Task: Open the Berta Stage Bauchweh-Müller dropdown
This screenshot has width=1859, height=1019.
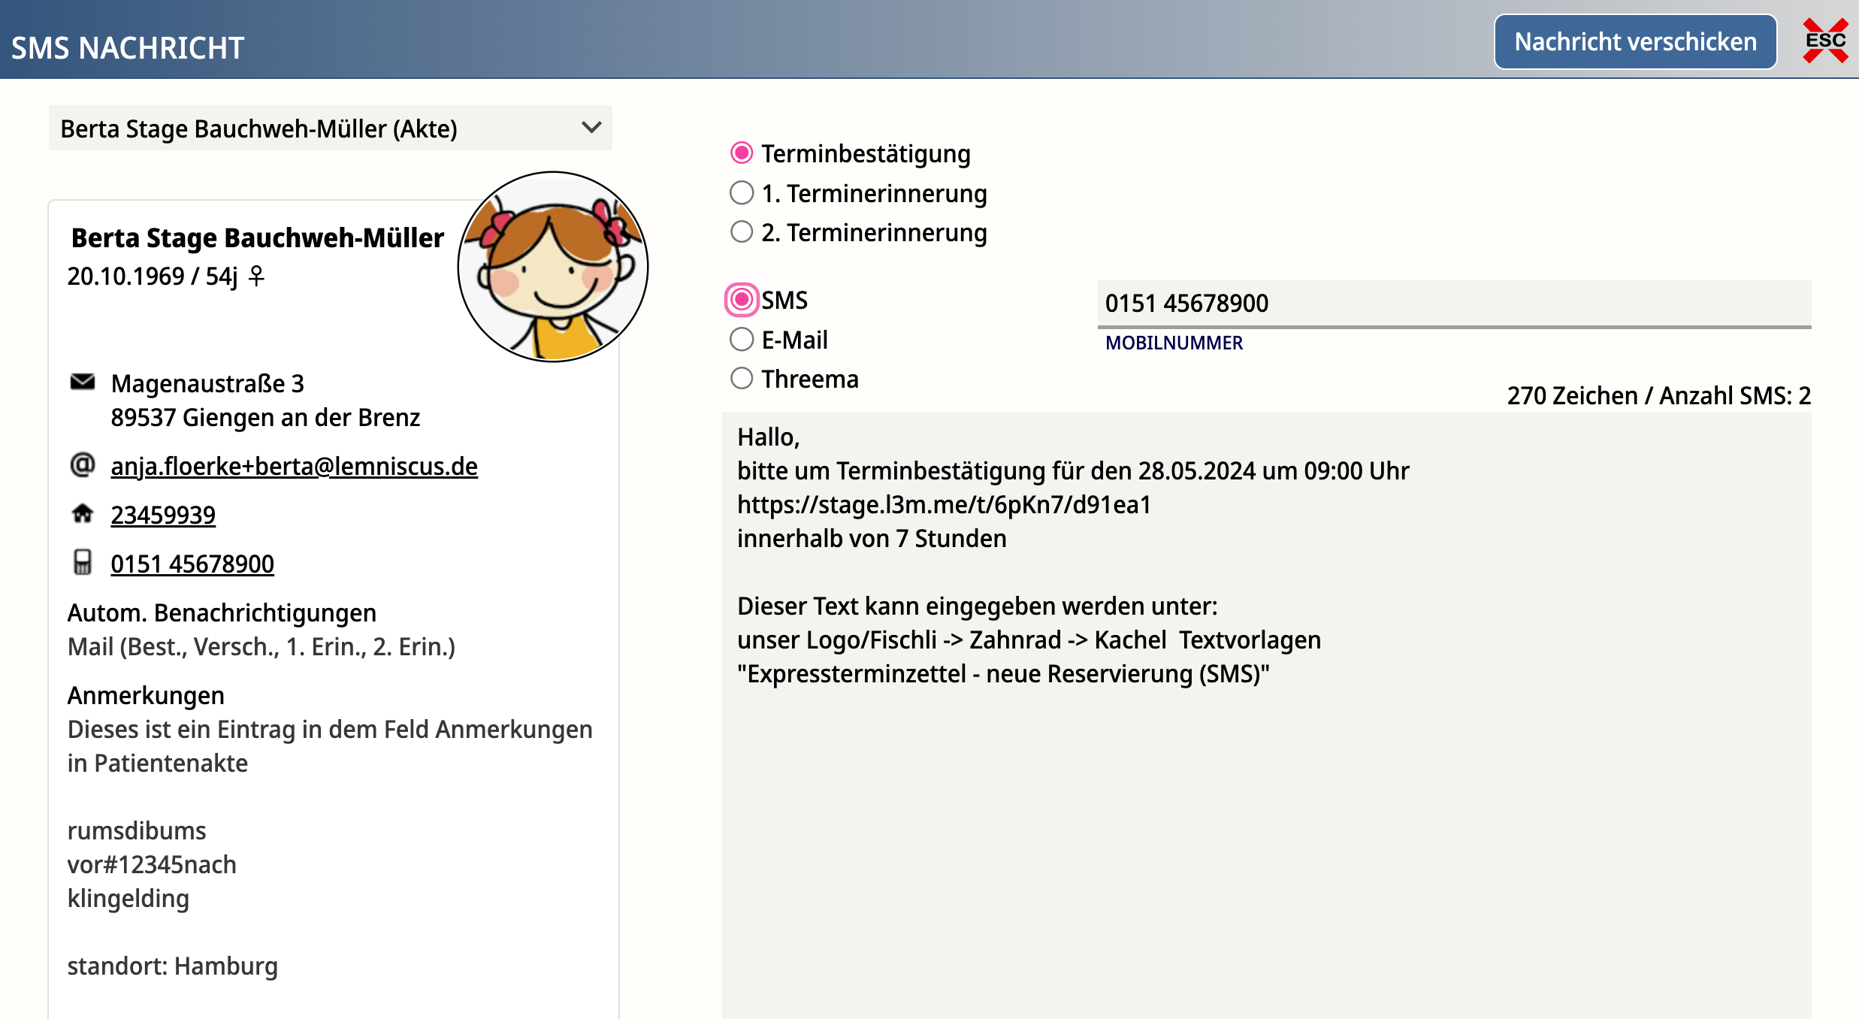Action: click(x=316, y=129)
